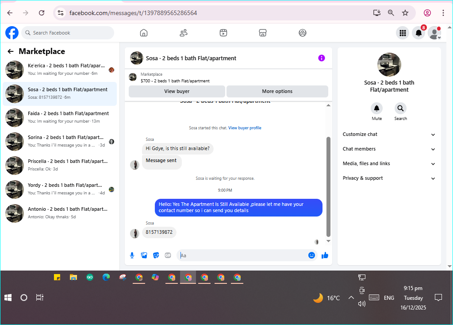Go to the Home feed icon

(x=144, y=33)
